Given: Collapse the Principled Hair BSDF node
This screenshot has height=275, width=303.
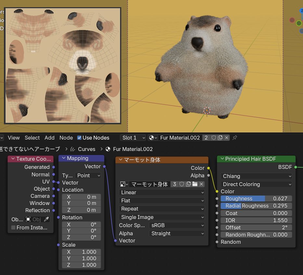Looking at the screenshot, I should point(222,159).
